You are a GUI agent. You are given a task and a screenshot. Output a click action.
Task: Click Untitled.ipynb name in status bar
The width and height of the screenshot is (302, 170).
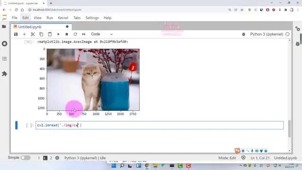coord(285,158)
